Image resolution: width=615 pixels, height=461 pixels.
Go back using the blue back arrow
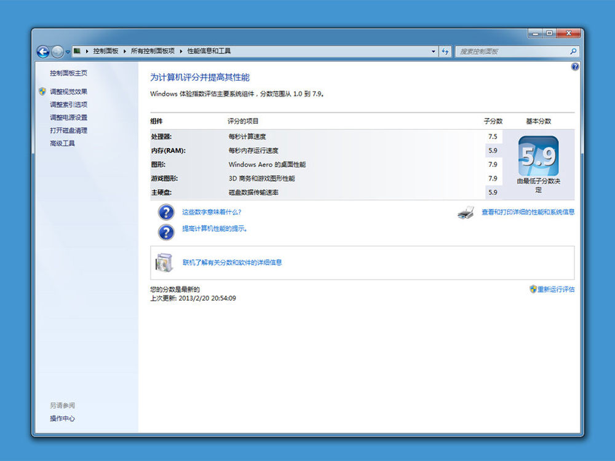point(43,52)
